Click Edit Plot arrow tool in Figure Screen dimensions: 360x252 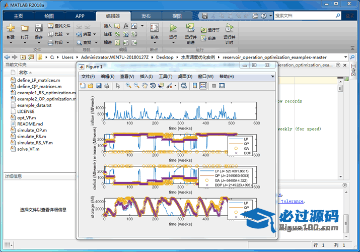pos(118,86)
